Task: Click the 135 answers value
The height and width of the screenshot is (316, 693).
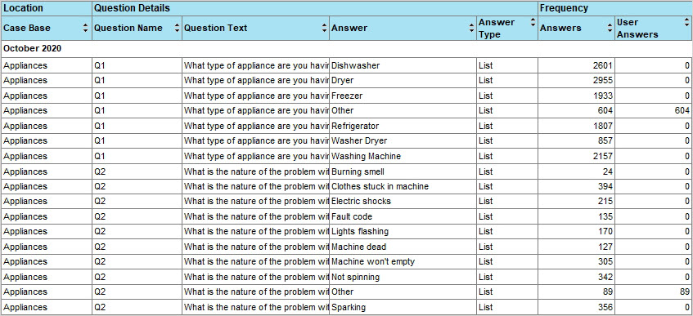Action: pyautogui.click(x=605, y=216)
